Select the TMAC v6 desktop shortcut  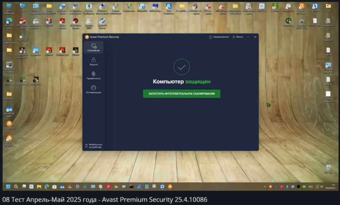point(262,8)
